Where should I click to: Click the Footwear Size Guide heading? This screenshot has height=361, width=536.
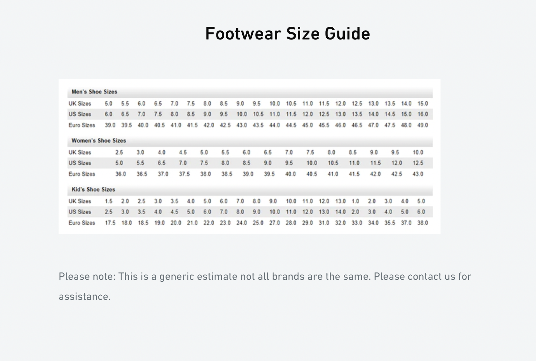[x=287, y=34]
